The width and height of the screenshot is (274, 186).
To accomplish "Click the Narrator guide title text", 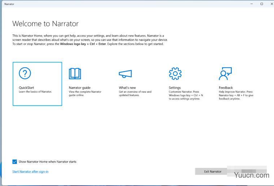I will [80, 88].
